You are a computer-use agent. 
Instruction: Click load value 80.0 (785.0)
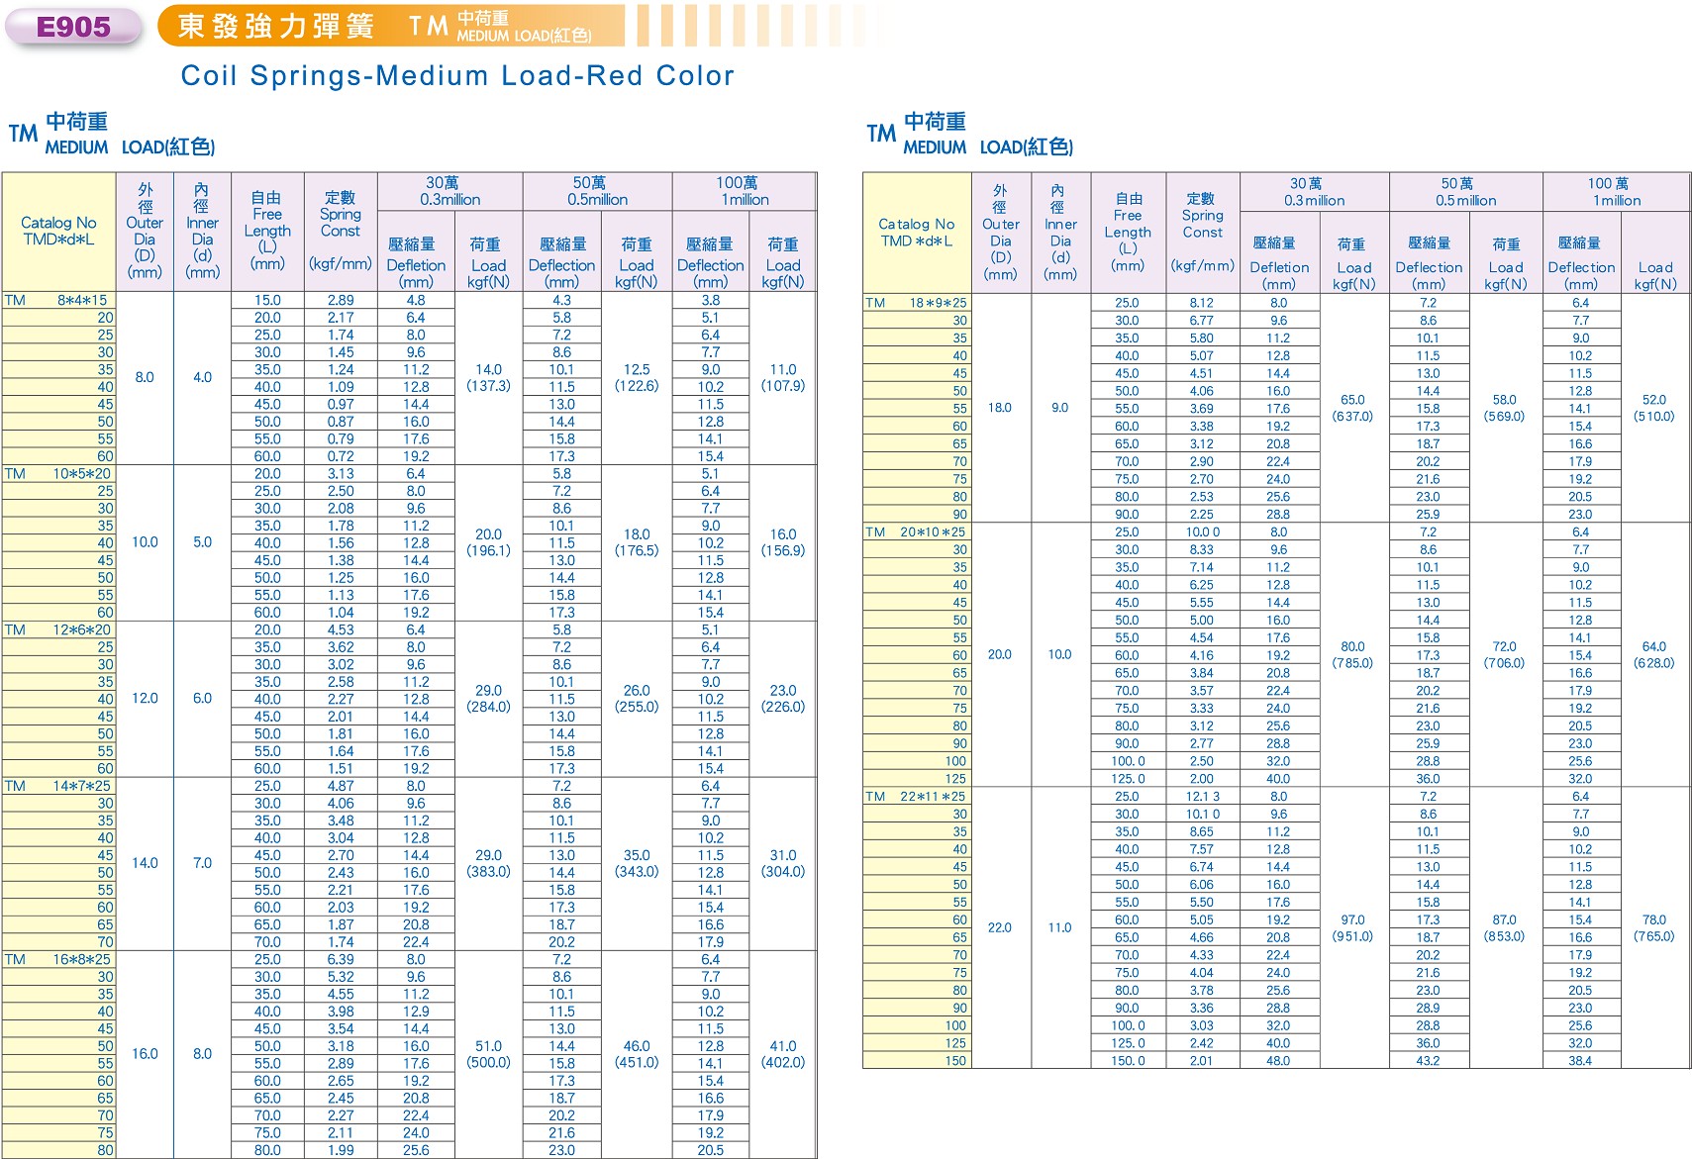(1352, 654)
